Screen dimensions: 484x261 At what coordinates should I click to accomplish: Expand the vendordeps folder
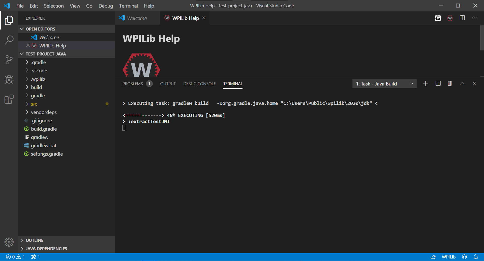point(67,112)
